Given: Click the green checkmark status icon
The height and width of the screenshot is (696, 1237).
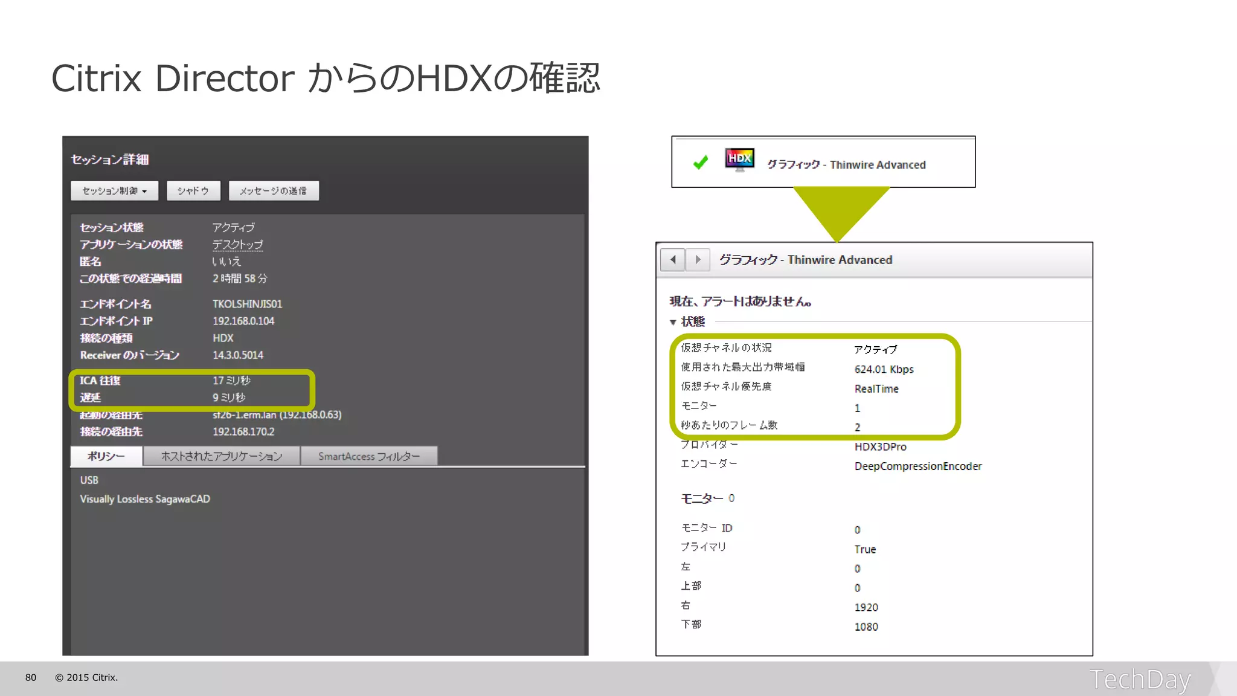Looking at the screenshot, I should coord(701,163).
